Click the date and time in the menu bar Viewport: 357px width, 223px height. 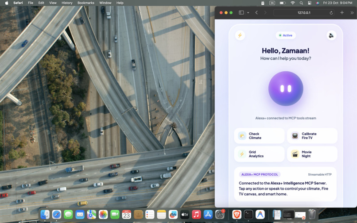coord(338,3)
